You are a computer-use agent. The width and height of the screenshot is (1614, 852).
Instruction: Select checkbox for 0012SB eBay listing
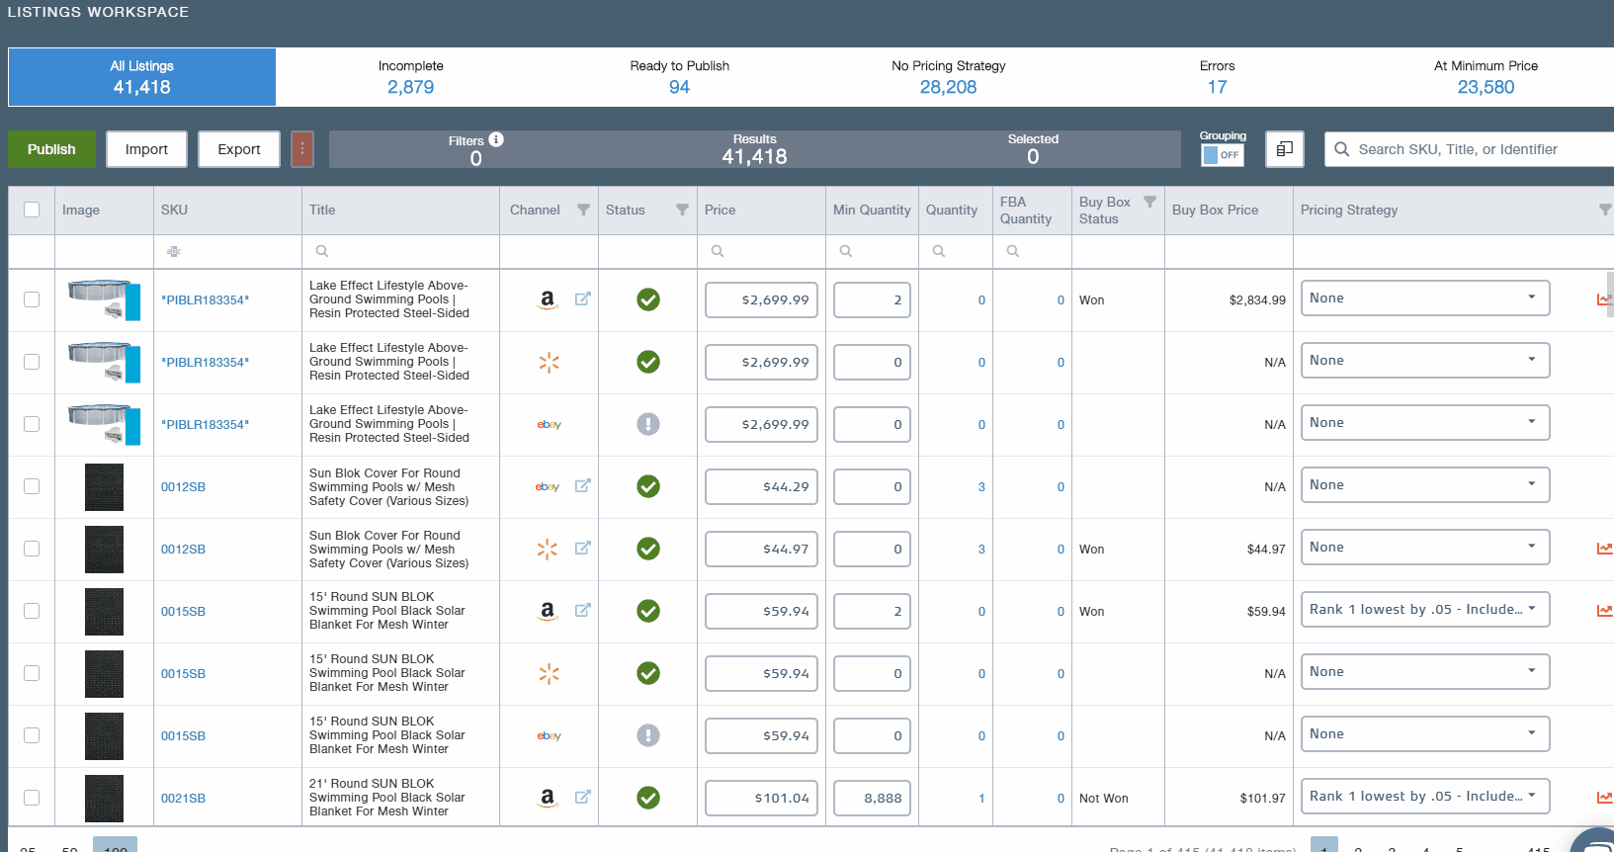pyautogui.click(x=32, y=486)
